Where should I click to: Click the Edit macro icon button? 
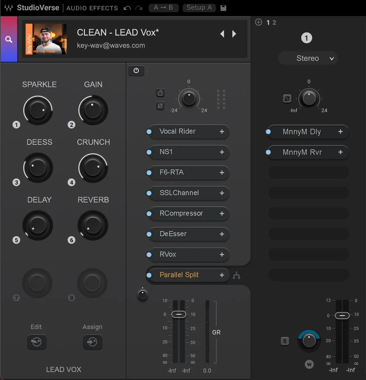point(37,342)
